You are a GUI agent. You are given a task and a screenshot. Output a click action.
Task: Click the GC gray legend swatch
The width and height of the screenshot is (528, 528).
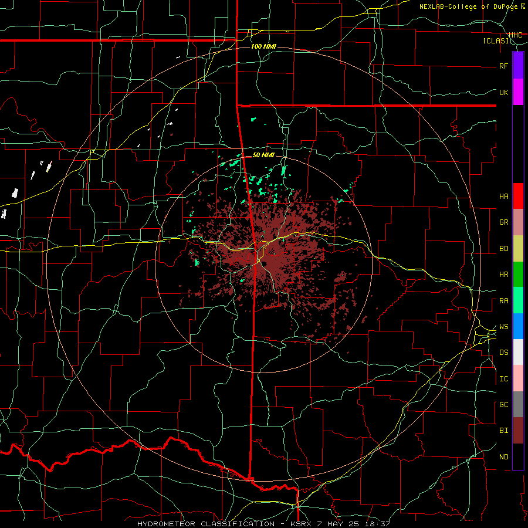pos(518,404)
